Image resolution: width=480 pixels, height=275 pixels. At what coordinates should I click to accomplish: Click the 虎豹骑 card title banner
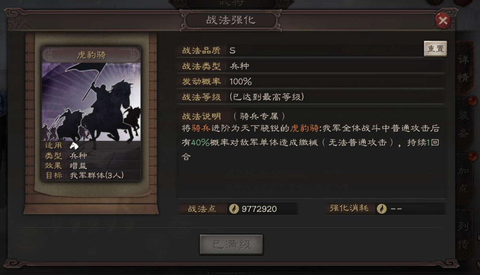(x=91, y=55)
